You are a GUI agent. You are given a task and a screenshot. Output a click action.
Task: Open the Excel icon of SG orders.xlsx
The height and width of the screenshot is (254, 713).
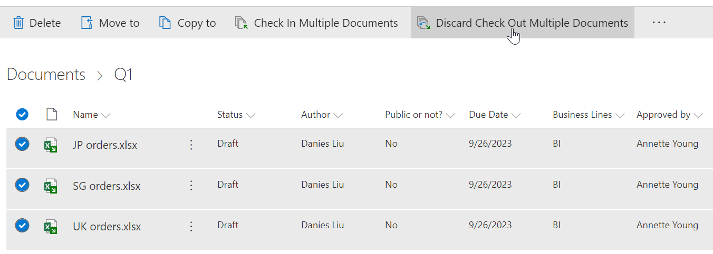tap(51, 186)
